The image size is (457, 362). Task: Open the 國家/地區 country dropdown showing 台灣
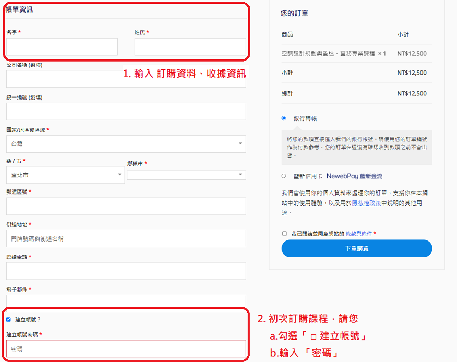coord(126,144)
